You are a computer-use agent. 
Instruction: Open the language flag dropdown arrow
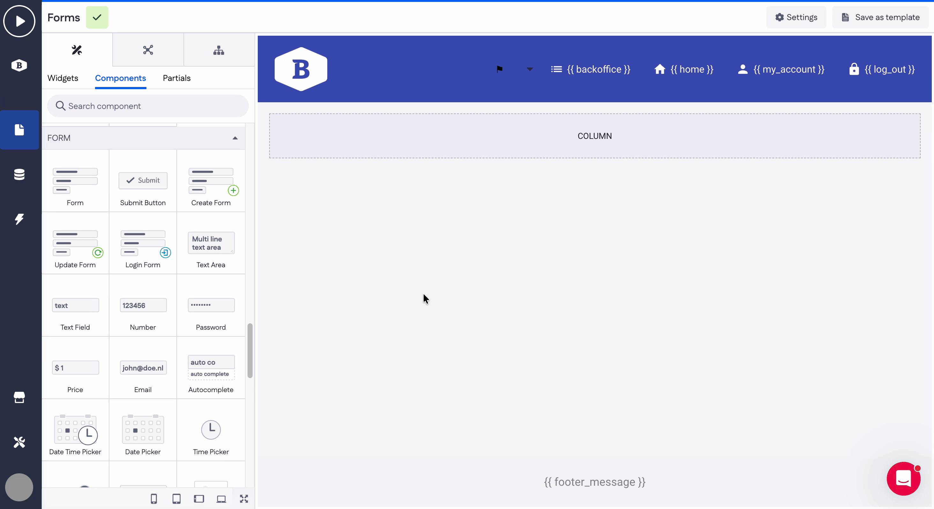click(530, 69)
